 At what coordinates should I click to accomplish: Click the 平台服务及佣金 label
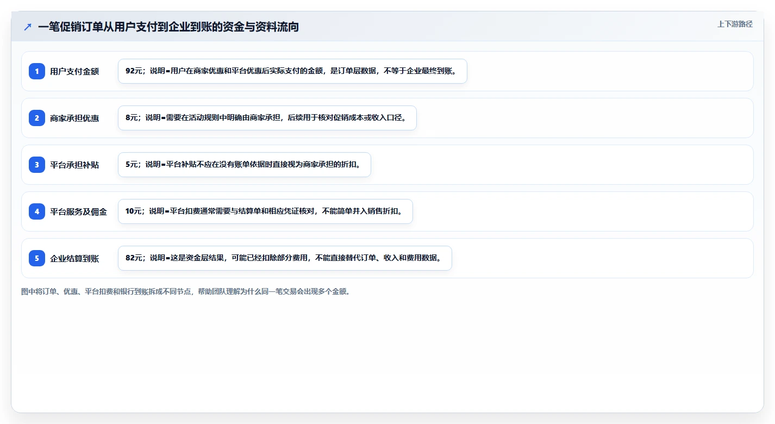point(78,211)
